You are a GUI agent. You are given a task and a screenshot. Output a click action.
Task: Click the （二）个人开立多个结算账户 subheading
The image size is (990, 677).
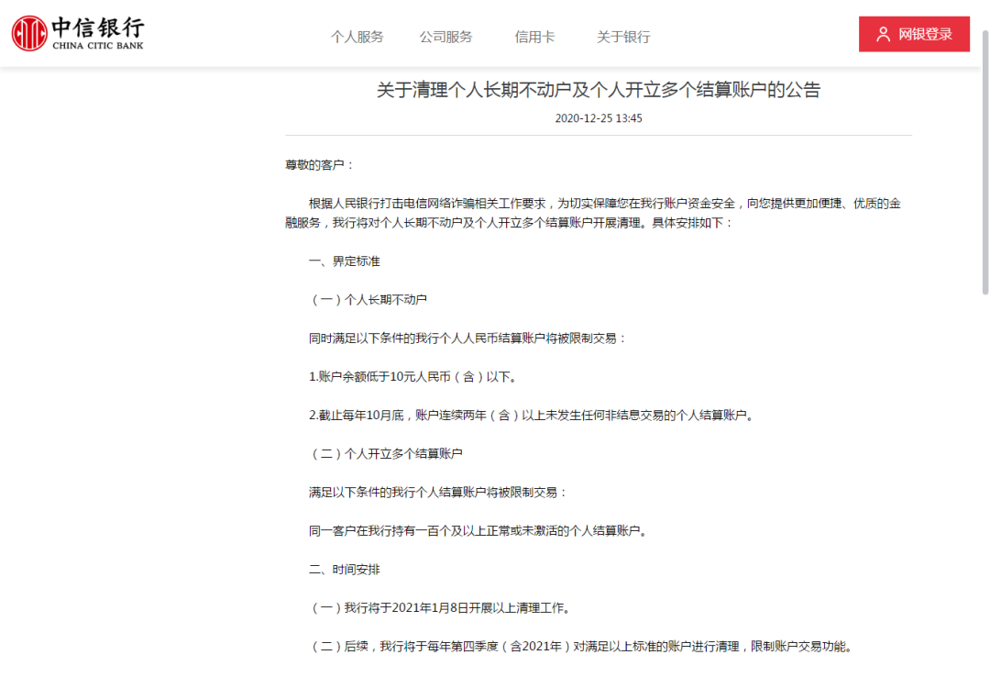pos(385,454)
